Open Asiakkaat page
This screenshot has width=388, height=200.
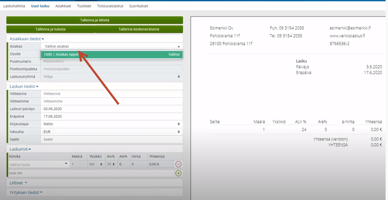[x=63, y=6]
